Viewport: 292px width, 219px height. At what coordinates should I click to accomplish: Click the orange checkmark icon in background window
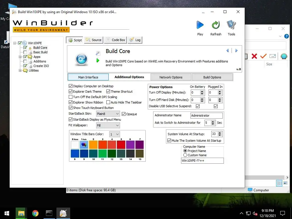[263, 56]
